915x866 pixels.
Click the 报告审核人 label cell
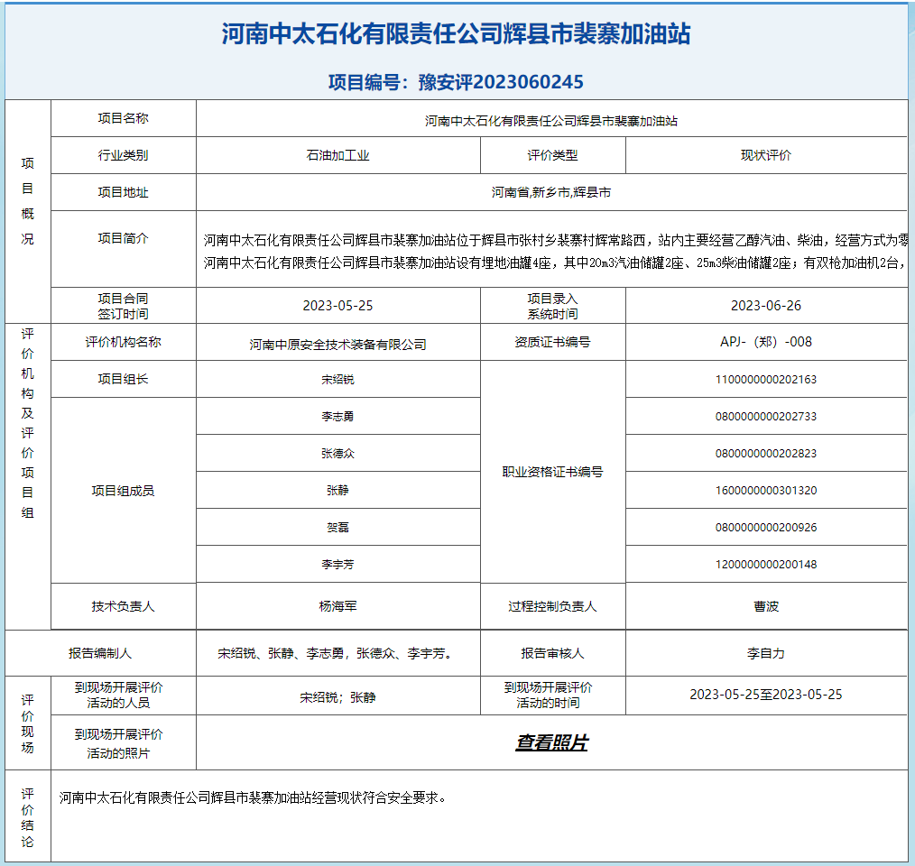click(x=552, y=653)
